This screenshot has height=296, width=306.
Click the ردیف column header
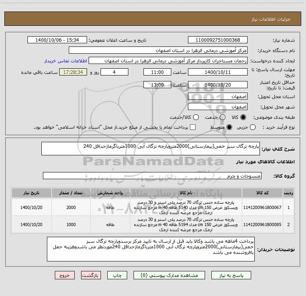pos(289,193)
